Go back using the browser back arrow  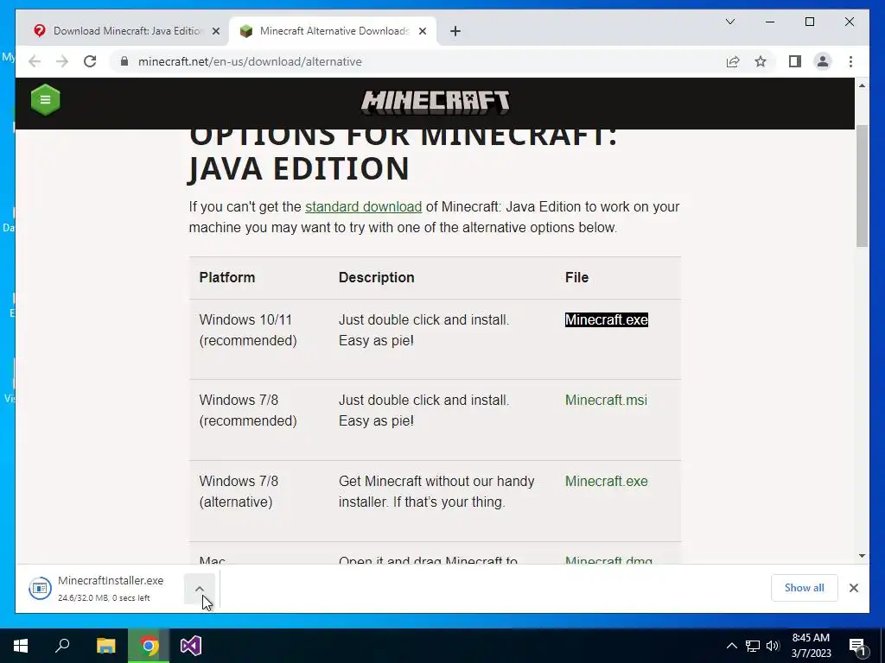pyautogui.click(x=35, y=61)
